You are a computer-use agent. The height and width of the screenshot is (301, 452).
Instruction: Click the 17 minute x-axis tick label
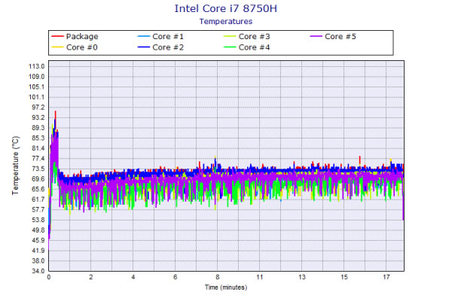click(386, 277)
